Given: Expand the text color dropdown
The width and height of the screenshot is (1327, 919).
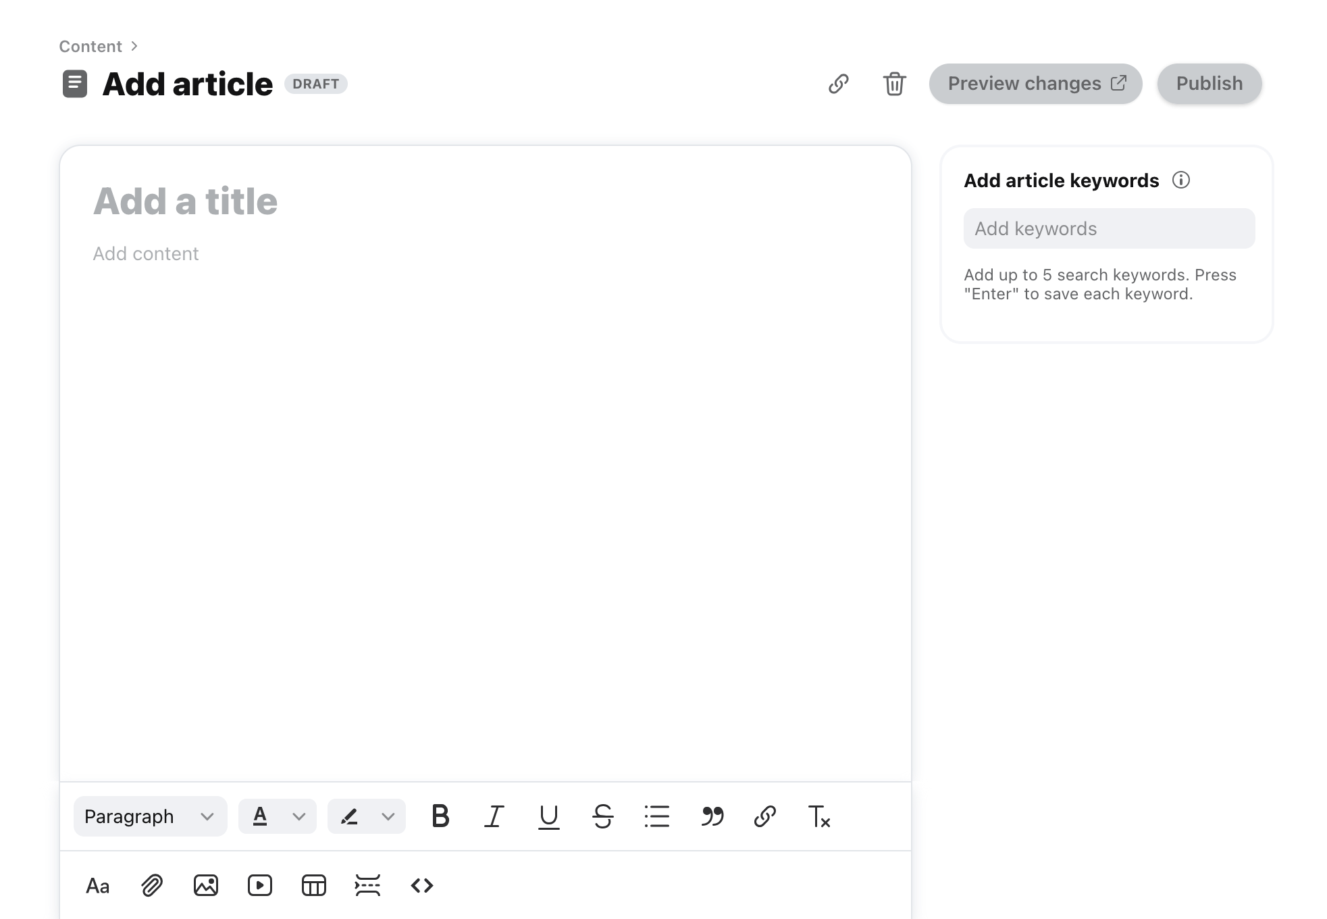Looking at the screenshot, I should click(x=298, y=816).
